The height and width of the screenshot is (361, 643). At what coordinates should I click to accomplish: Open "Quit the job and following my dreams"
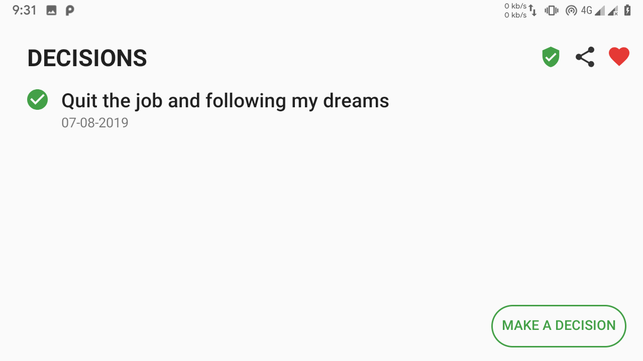point(225,101)
